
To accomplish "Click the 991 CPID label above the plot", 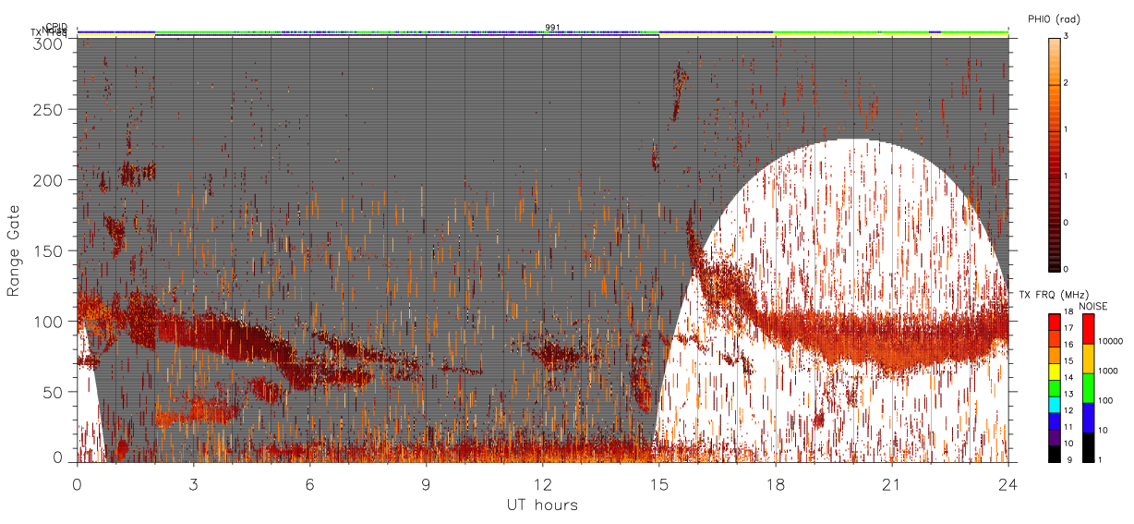I will click(552, 27).
